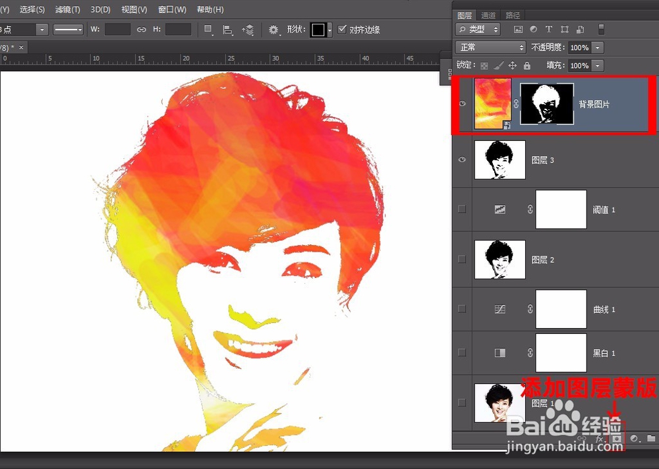Viewport: 659px width, 469px height.
Task: Click the lock all padlock icon
Action: [527, 66]
